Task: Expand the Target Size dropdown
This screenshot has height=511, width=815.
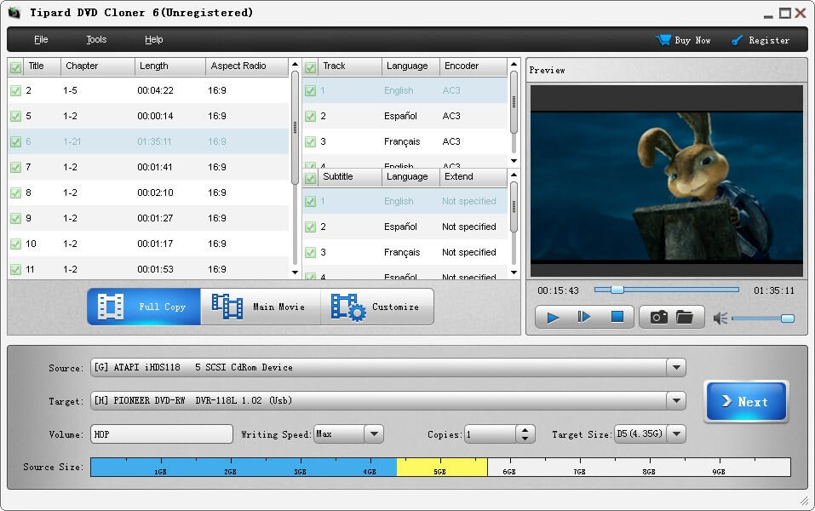Action: 676,433
